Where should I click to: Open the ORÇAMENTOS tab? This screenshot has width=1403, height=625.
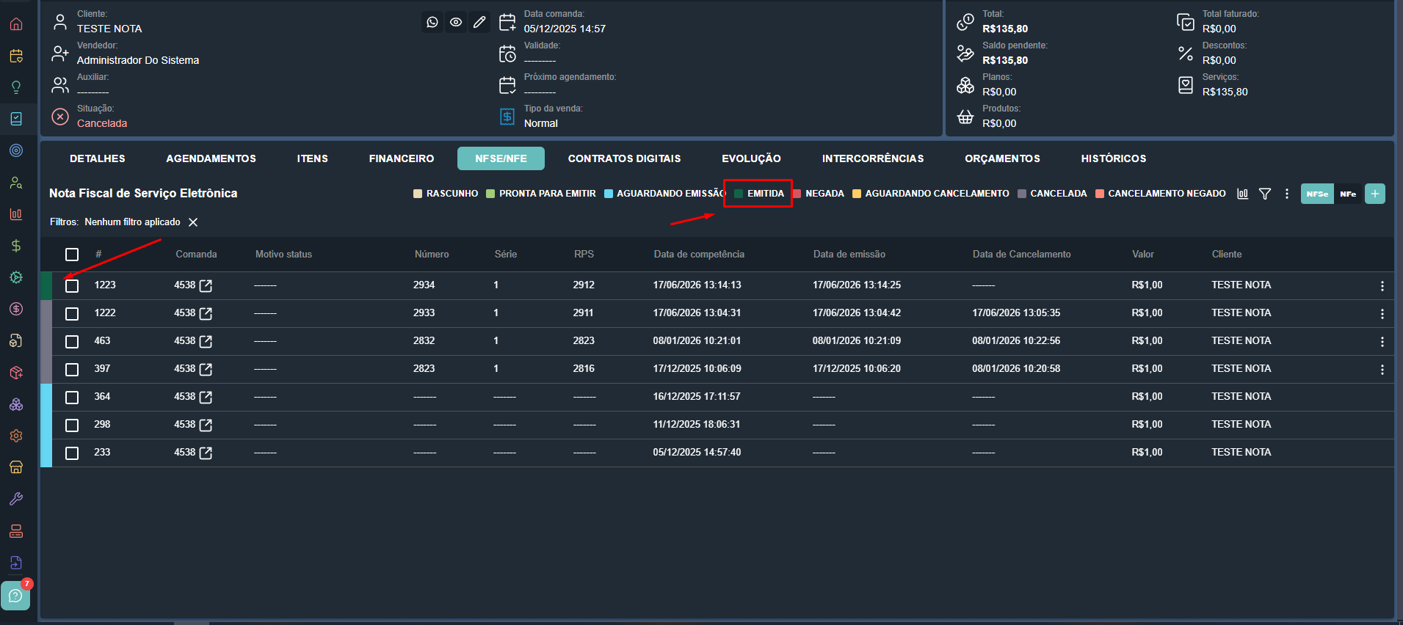click(x=1002, y=158)
